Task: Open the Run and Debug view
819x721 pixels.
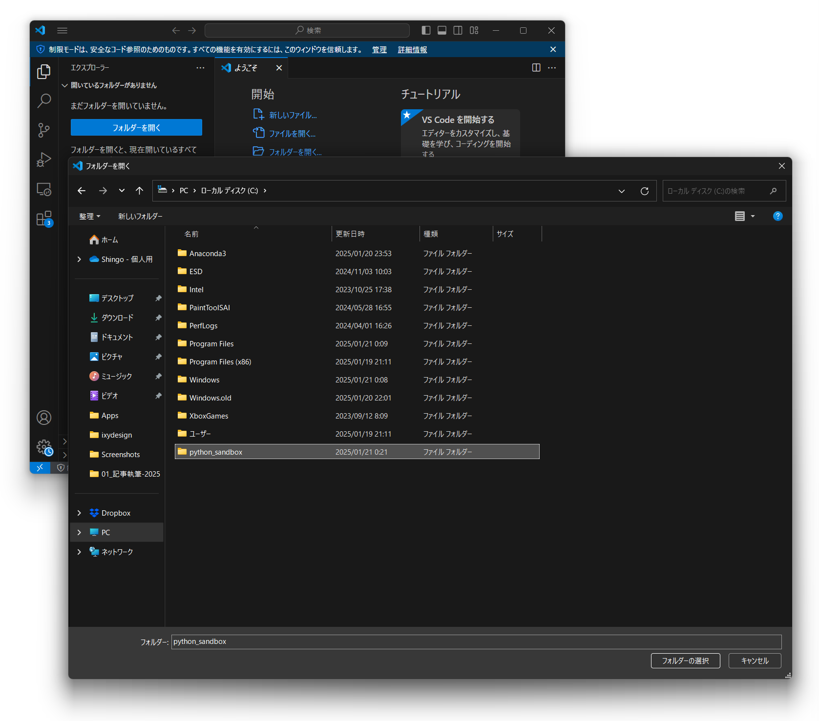Action: (44, 160)
